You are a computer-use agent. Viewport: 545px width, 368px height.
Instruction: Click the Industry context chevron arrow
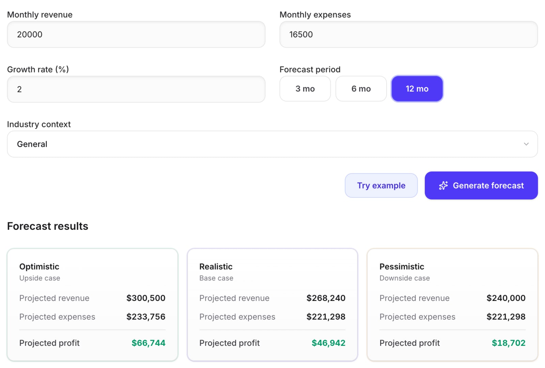coord(526,144)
